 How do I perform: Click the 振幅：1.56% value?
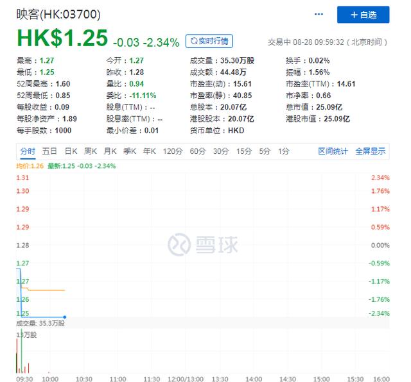click(308, 72)
